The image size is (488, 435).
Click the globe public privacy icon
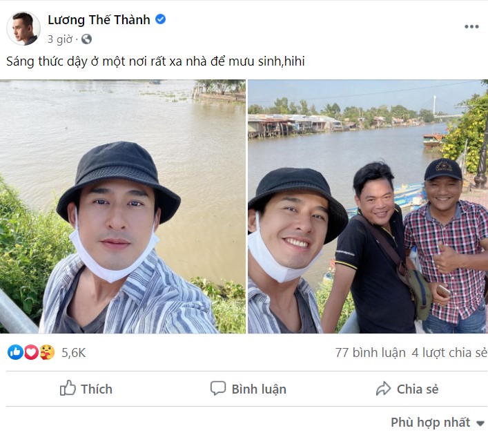click(86, 39)
